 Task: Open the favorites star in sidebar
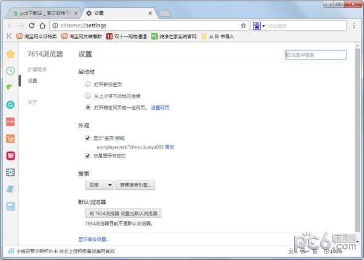10,54
